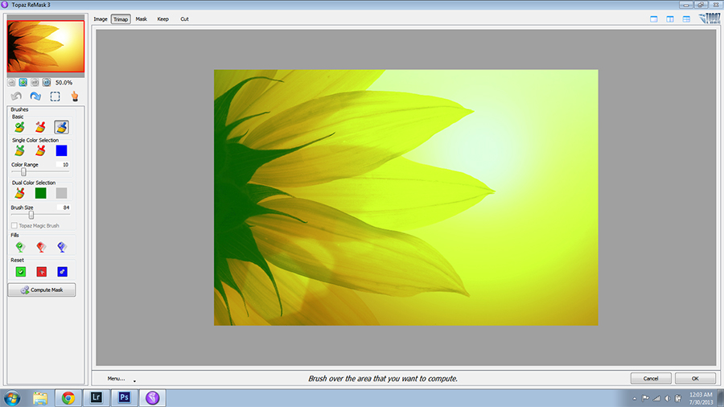Select the red Cut brush under Basic

[40, 127]
